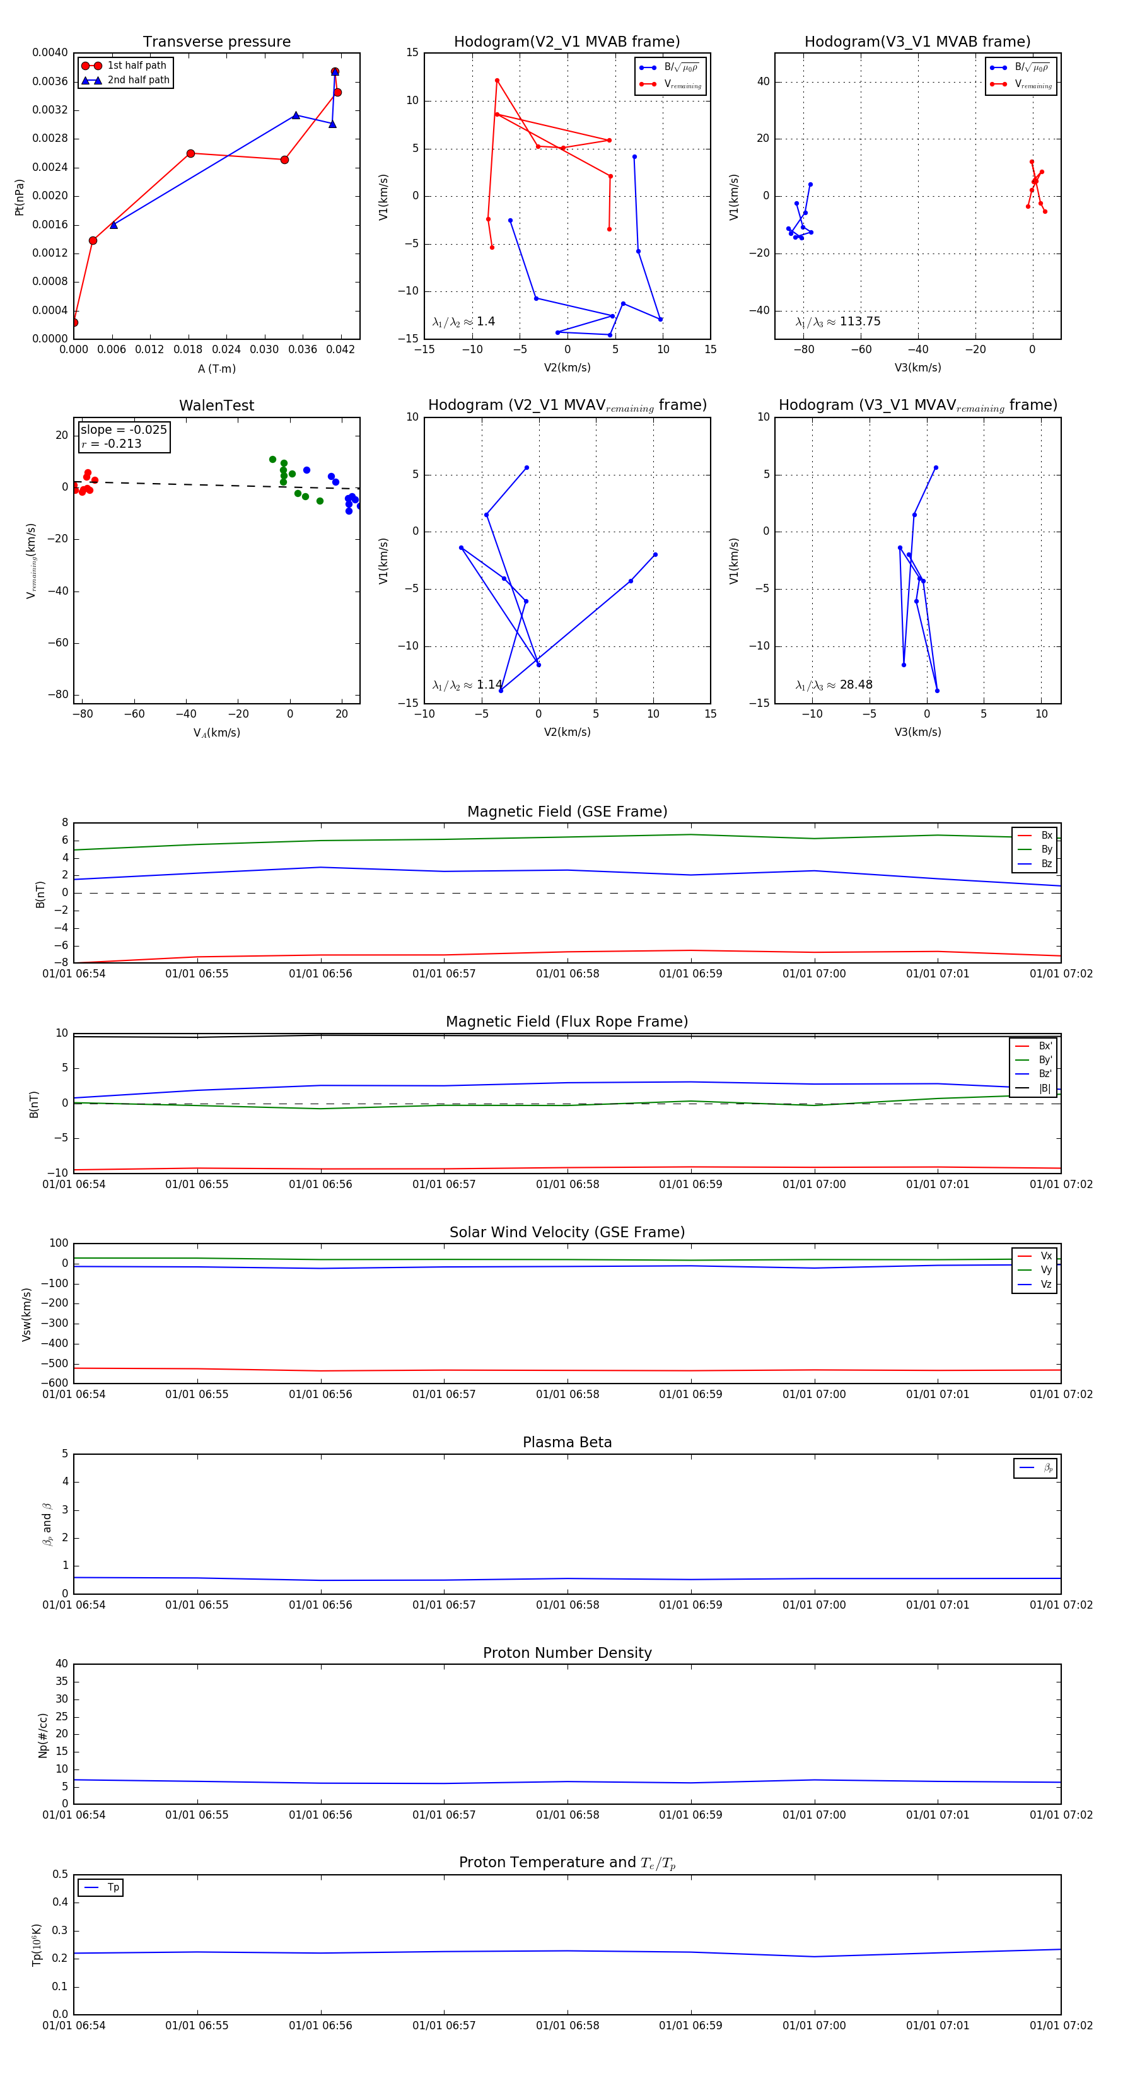Click the 'λ1/λ3 ≈ 113.75' annotation
Screen dimensions: 1135x2081
point(838,322)
